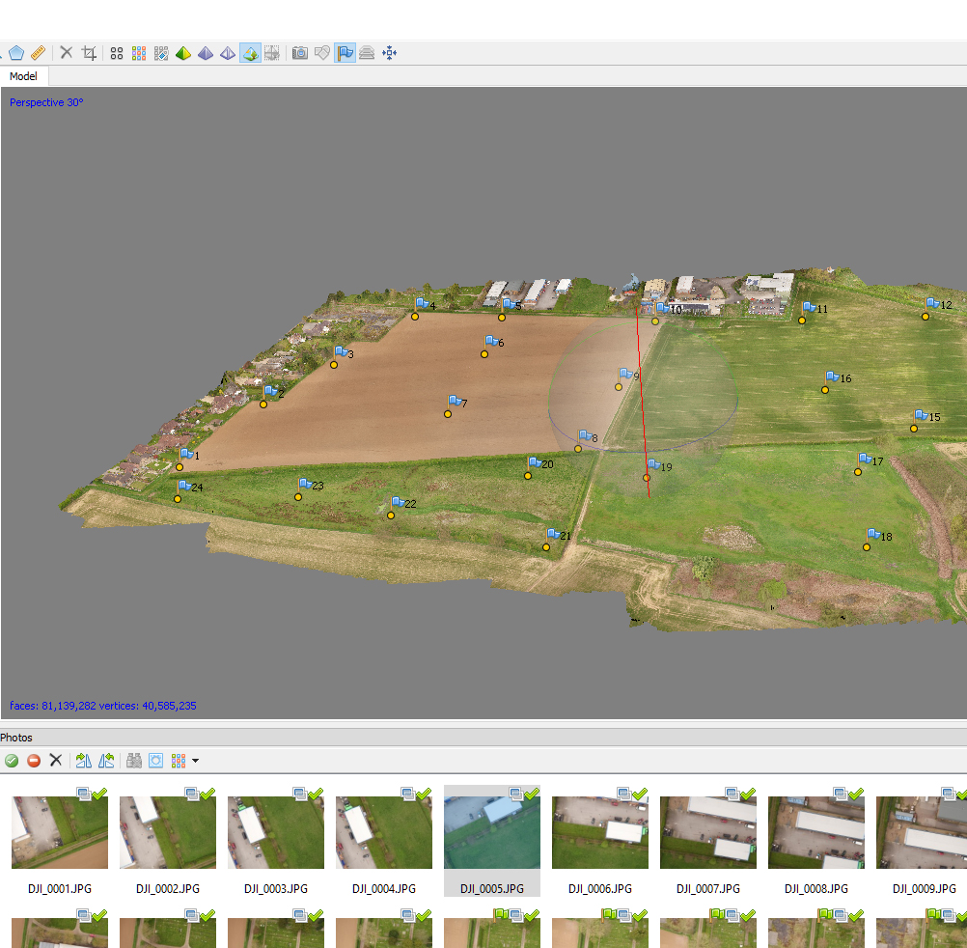Switch model to Wireframe view

228,54
